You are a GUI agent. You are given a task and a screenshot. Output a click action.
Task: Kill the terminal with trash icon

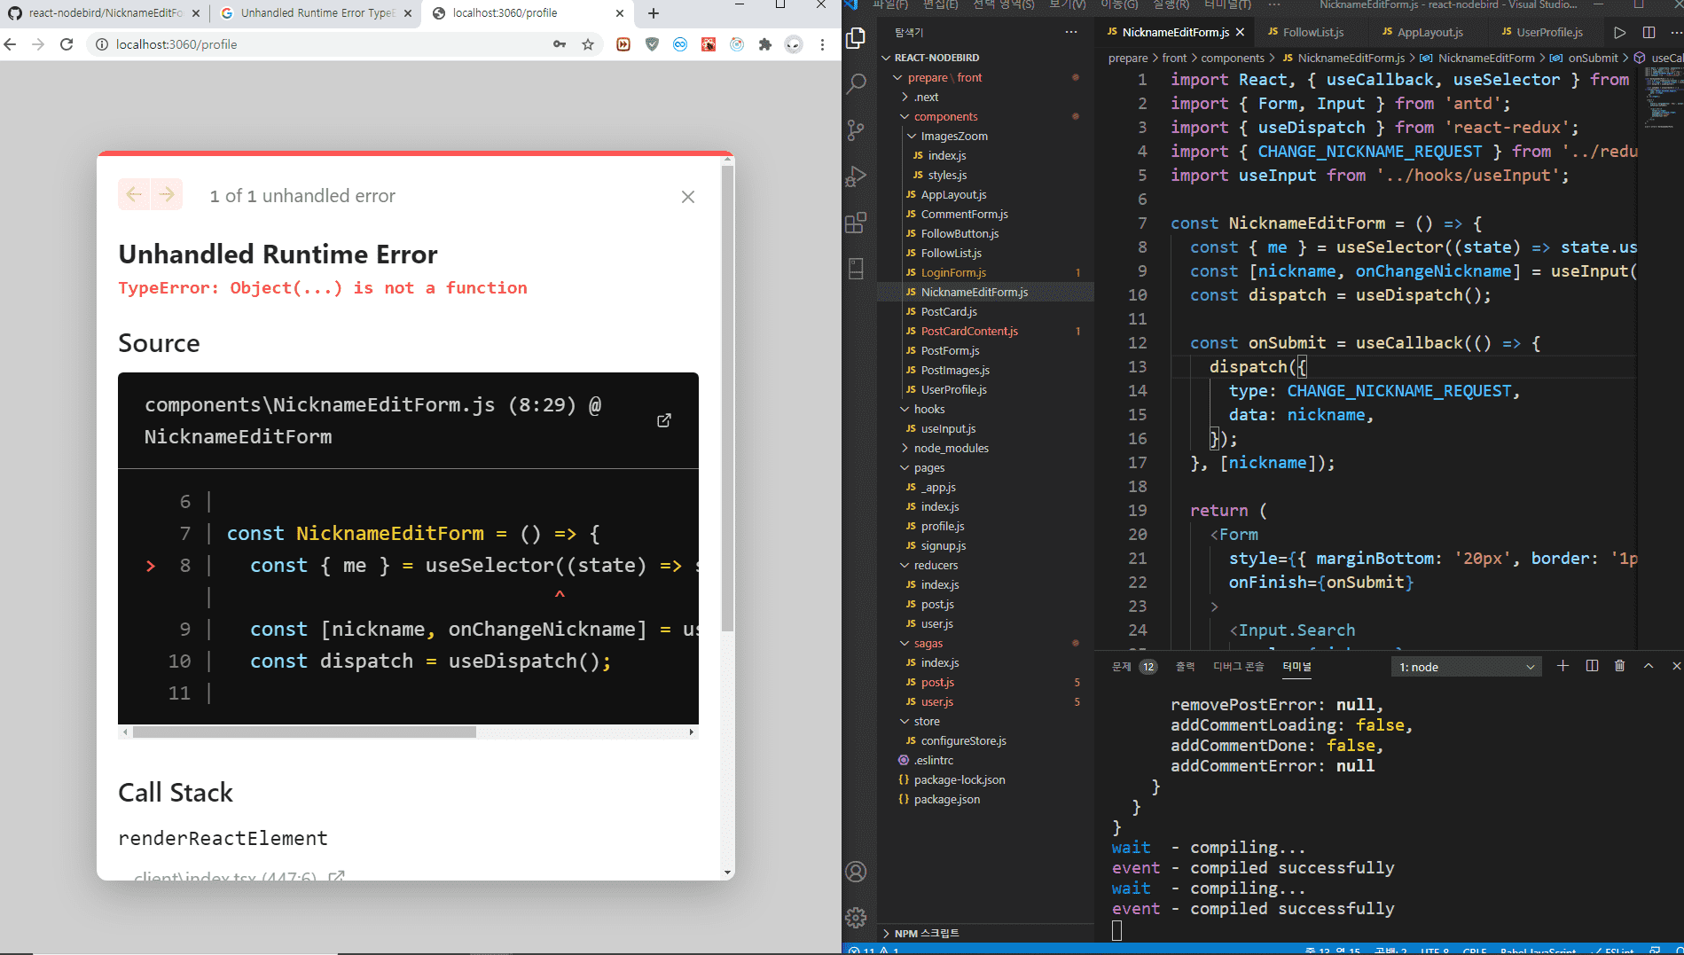pyautogui.click(x=1619, y=666)
